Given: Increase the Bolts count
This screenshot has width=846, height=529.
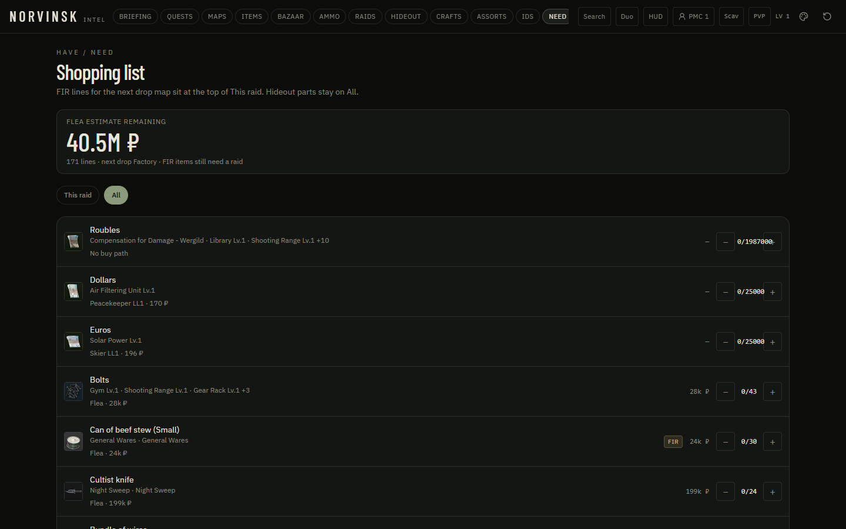Looking at the screenshot, I should [x=773, y=391].
